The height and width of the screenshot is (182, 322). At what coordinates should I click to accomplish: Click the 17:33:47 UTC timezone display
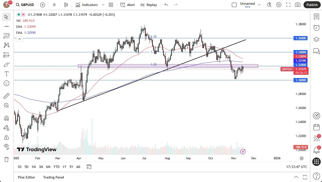297,167
